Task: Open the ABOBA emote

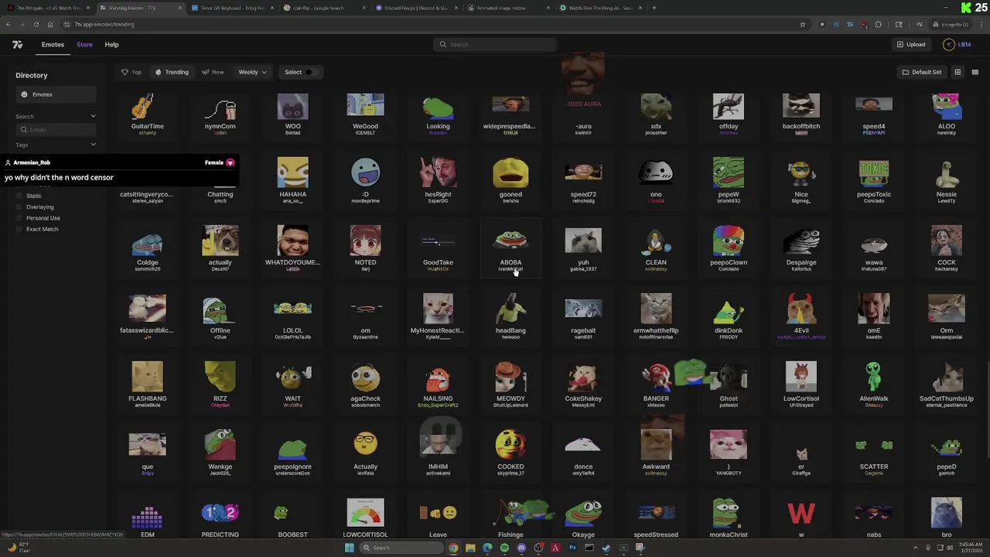Action: pos(510,248)
